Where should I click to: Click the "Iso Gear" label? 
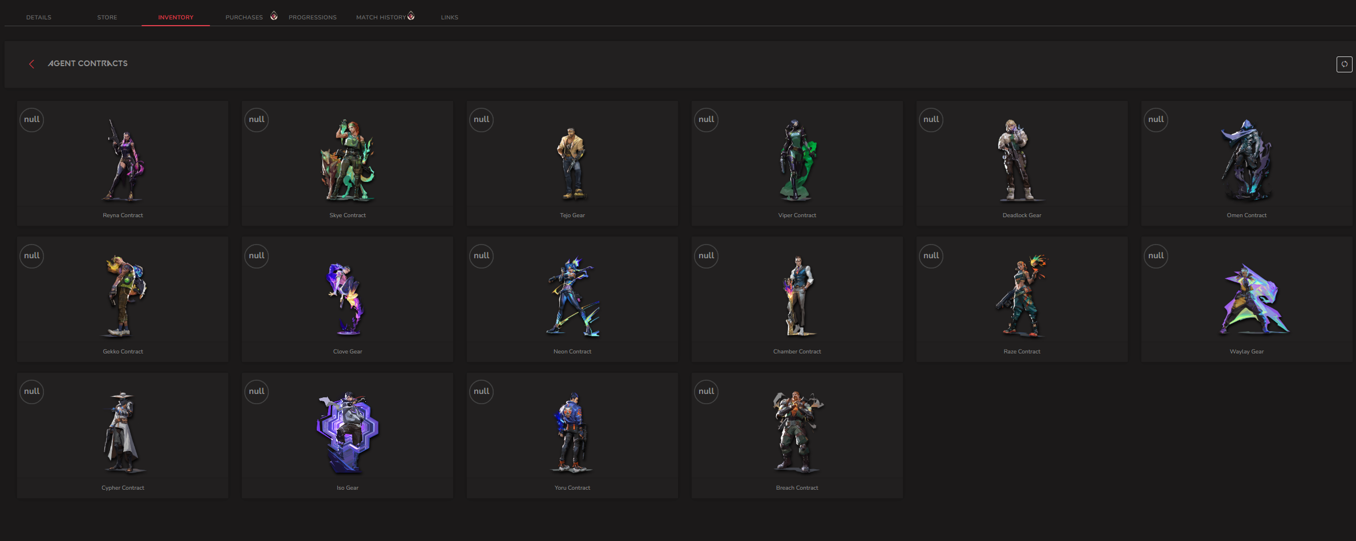pyautogui.click(x=348, y=488)
